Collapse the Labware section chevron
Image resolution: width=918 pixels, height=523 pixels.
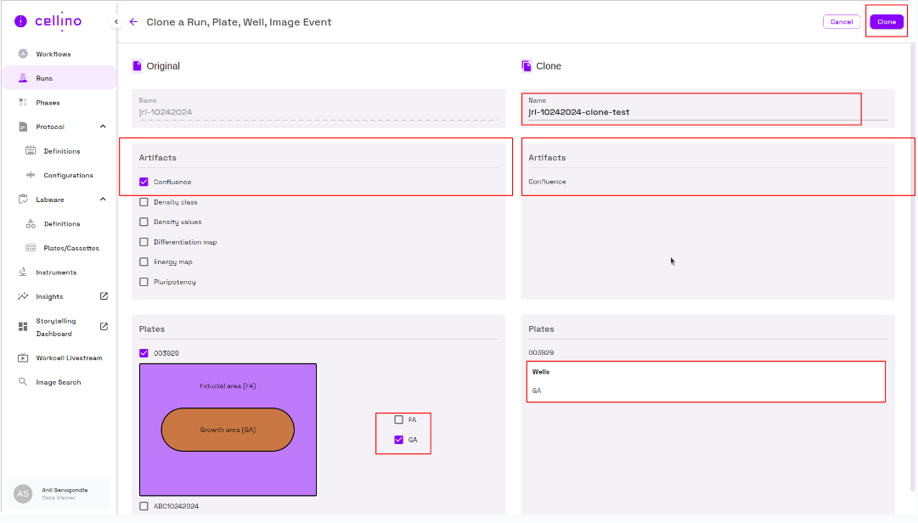(x=103, y=200)
